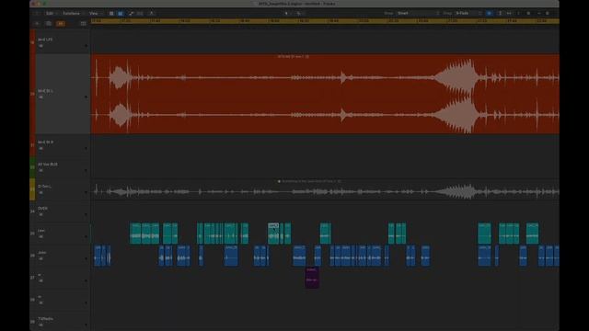The height and width of the screenshot is (331, 589).
Task: Toggle the highlighted blue icon next to View
Action: (x=121, y=13)
